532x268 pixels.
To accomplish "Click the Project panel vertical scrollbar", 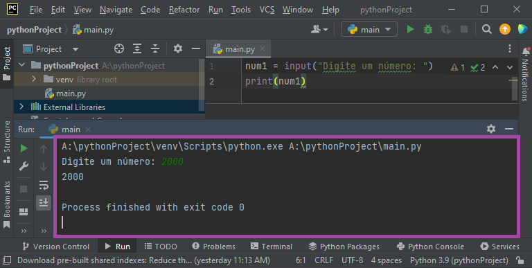I will coord(202,85).
